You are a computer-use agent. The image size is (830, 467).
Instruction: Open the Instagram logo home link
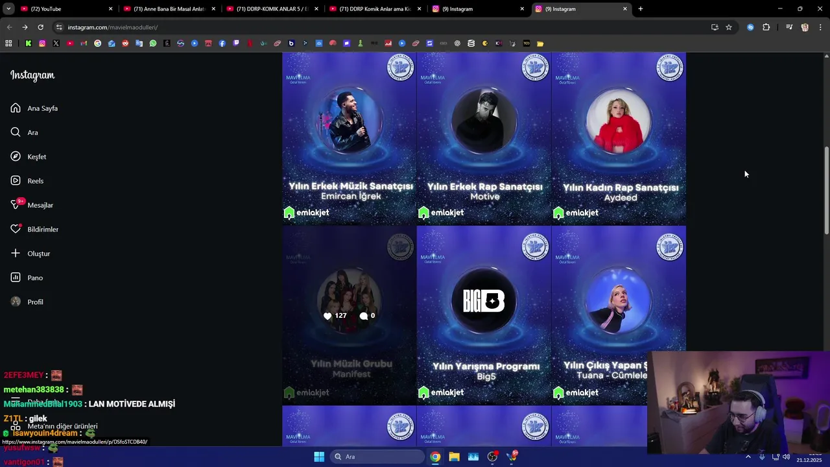click(x=32, y=75)
